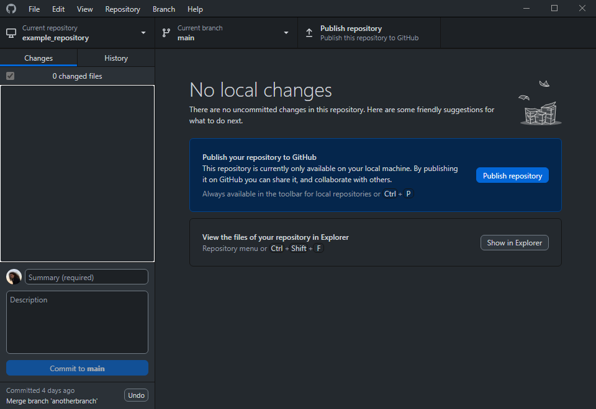Open the Repository menu
This screenshot has width=596, height=409.
pos(122,9)
